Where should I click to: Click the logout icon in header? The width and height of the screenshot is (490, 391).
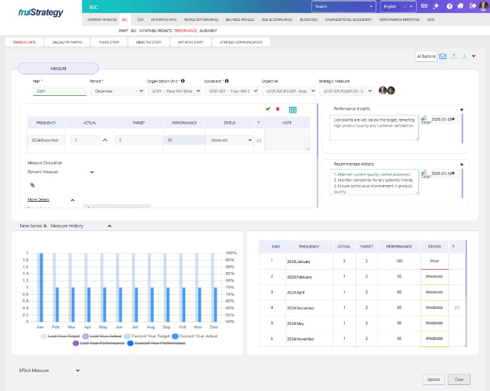tap(472, 6)
